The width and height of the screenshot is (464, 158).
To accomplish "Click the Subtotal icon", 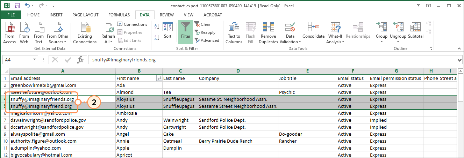I will [416, 31].
